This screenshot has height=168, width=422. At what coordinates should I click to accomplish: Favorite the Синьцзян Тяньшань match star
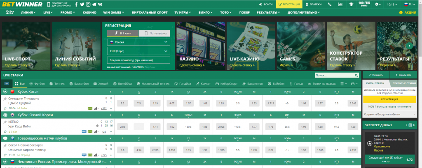5,108
